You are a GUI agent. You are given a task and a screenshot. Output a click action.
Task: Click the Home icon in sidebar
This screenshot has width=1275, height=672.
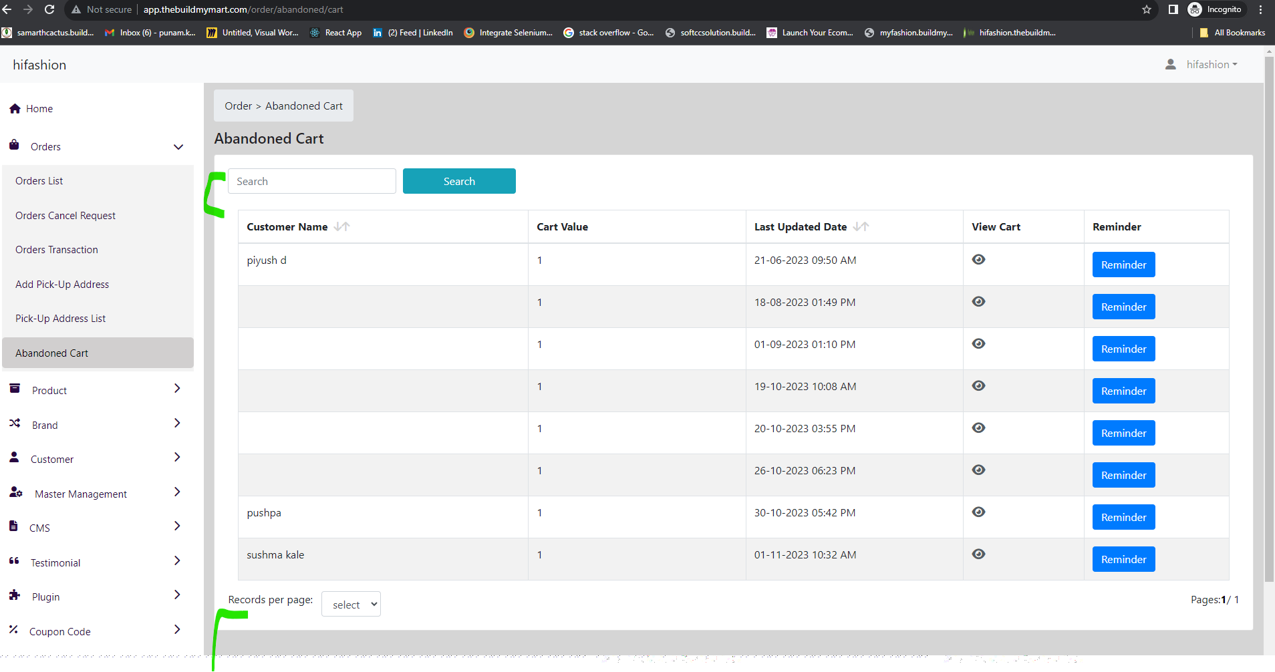pyautogui.click(x=15, y=109)
